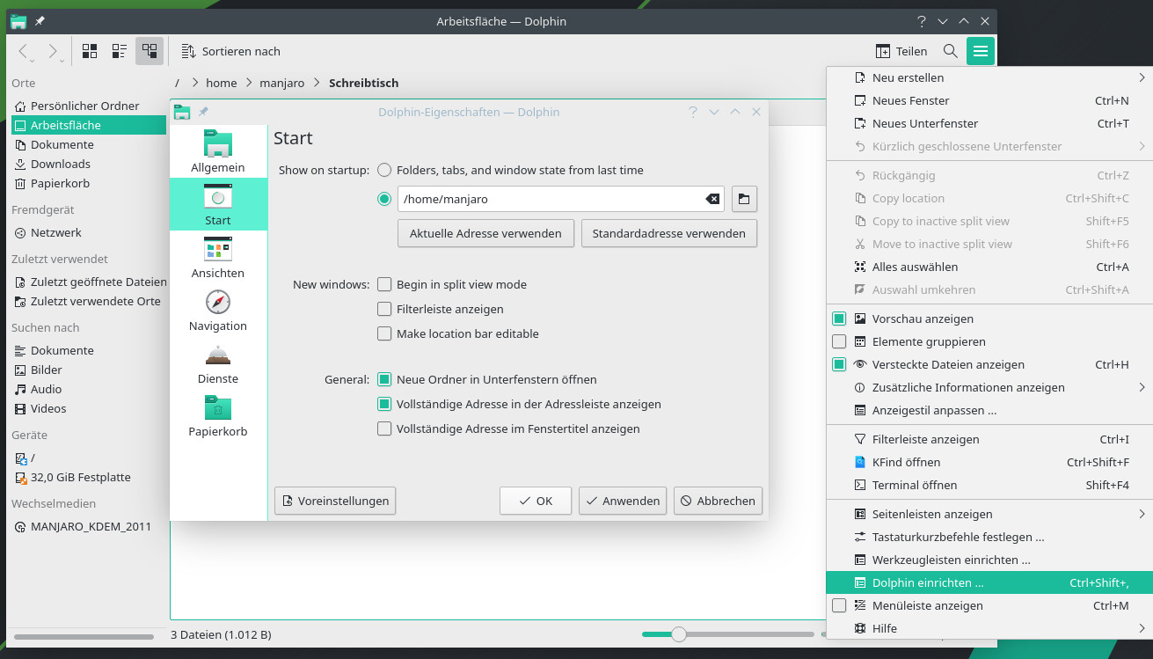Viewport: 1153px width, 659px height.
Task: Click Standardadresse verwenden button
Action: (x=669, y=233)
